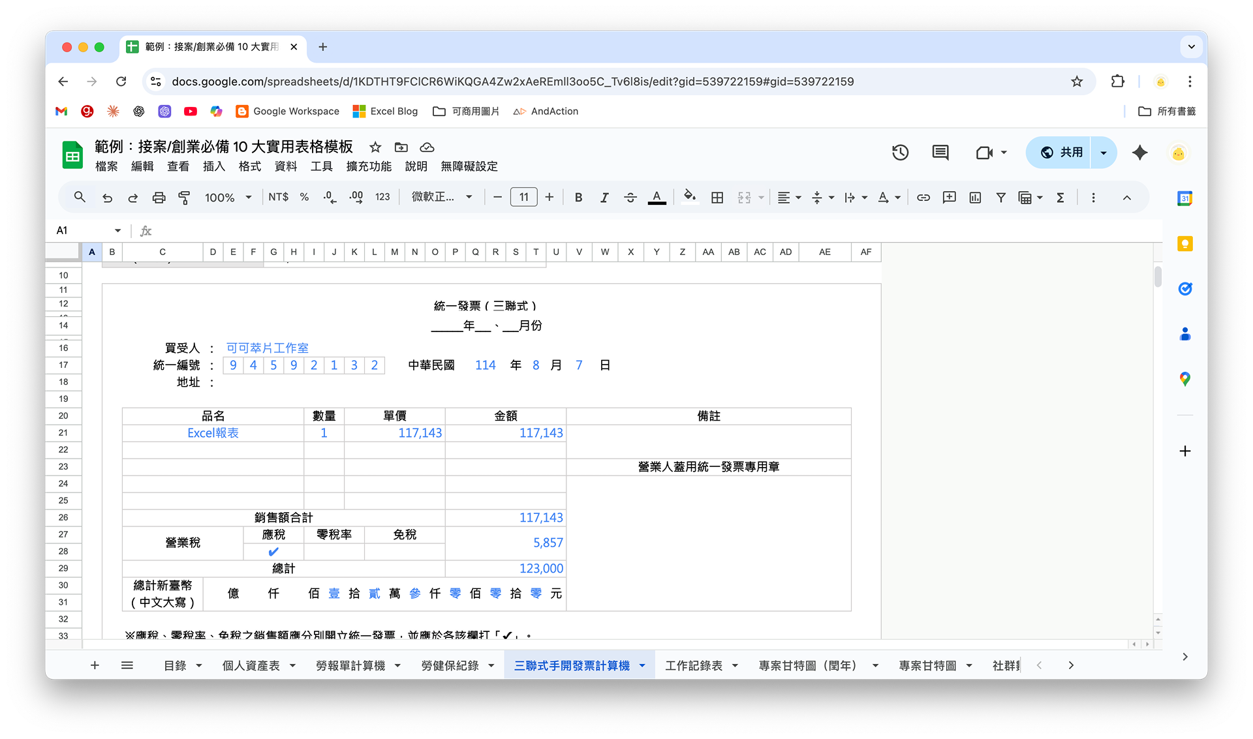Click the Gemini sparkle icon
1253x739 pixels.
coord(1139,153)
